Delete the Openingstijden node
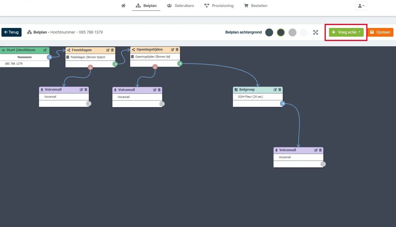396x227 pixels. 177,49
